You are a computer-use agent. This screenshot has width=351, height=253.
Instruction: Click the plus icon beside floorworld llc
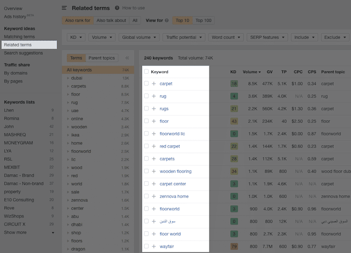(154, 134)
